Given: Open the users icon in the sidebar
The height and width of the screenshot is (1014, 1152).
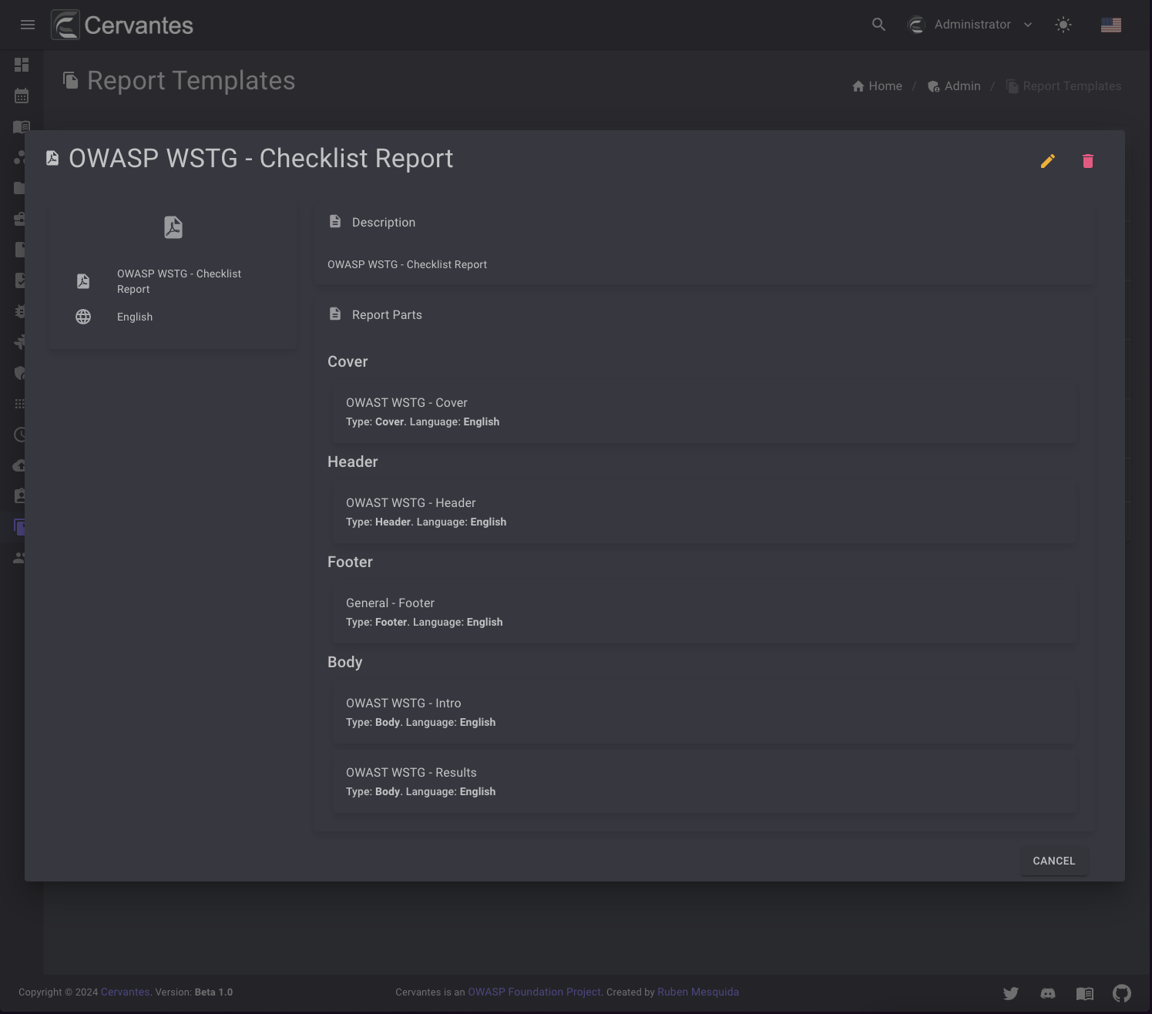Looking at the screenshot, I should coord(20,558).
